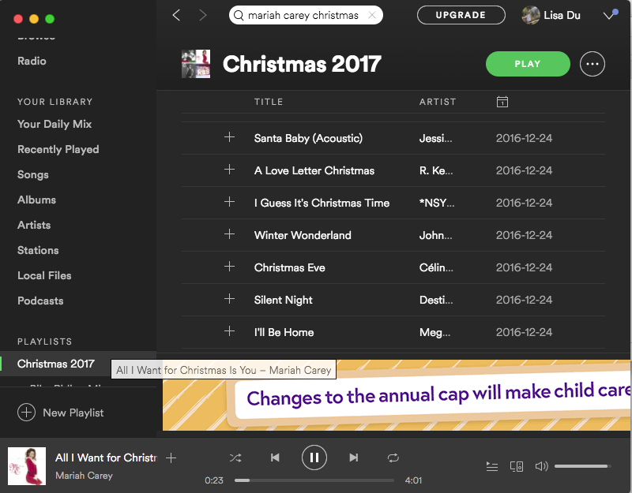Go to Artists in library
This screenshot has height=493, width=632.
[34, 225]
